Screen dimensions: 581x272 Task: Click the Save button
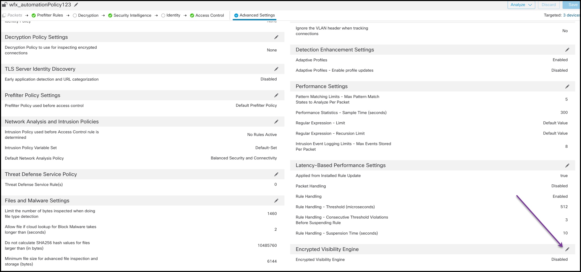tap(573, 5)
